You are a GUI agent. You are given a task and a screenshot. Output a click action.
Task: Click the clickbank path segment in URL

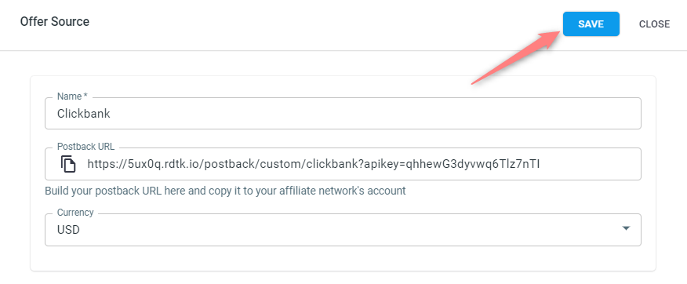click(333, 164)
